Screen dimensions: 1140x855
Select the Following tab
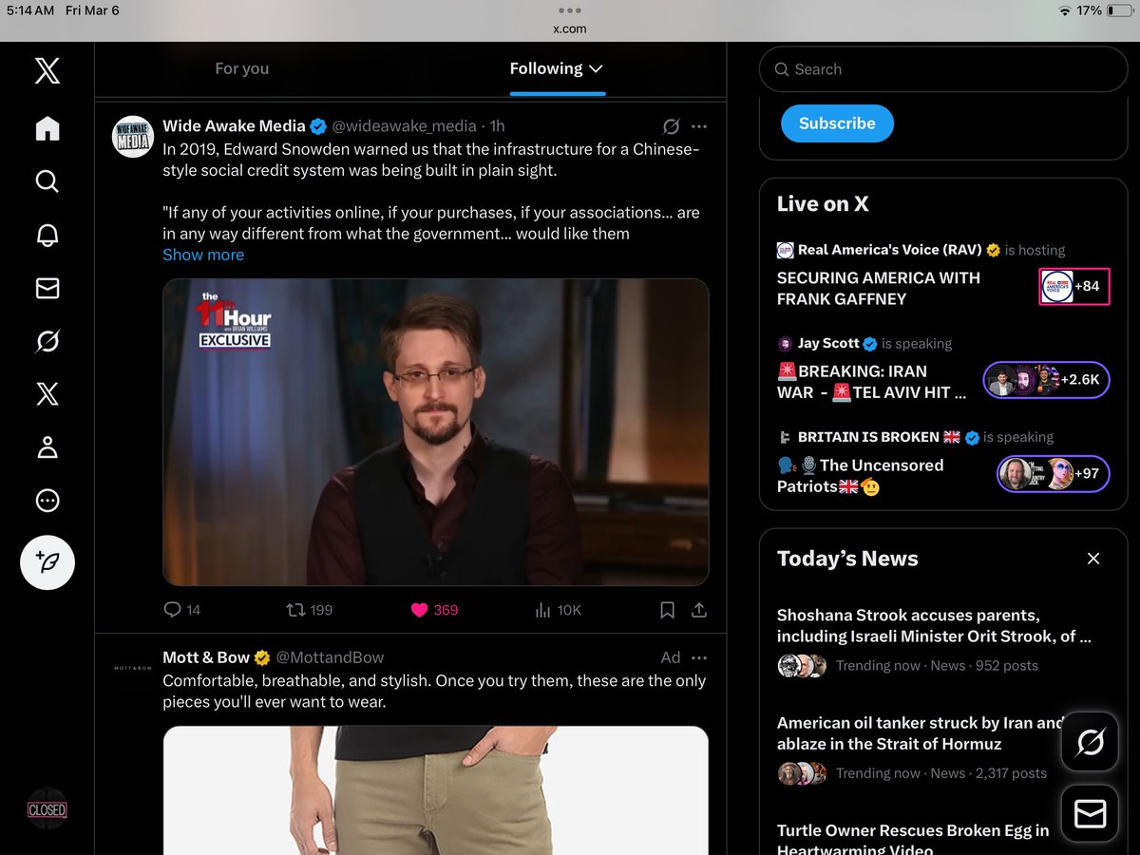click(546, 68)
